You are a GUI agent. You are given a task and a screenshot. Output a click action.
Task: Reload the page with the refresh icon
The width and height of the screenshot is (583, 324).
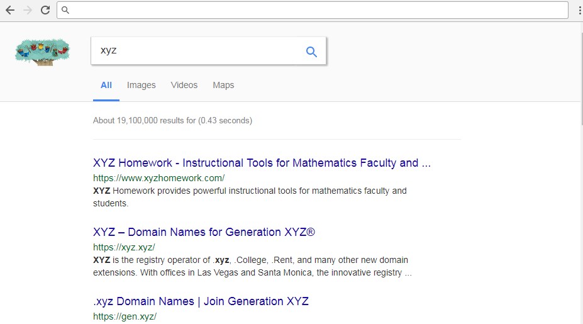click(45, 10)
